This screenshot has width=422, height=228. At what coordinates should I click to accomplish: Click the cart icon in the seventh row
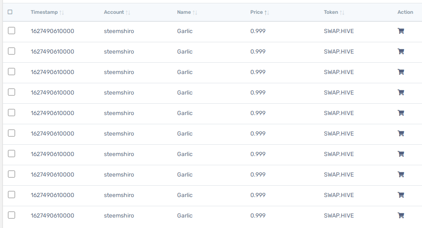click(401, 154)
